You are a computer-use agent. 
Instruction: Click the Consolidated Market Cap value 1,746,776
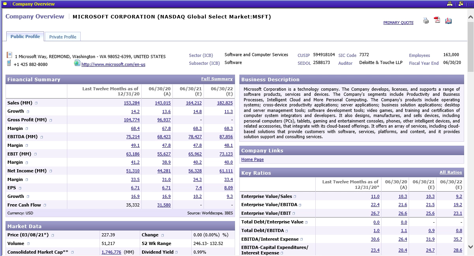pos(111,252)
